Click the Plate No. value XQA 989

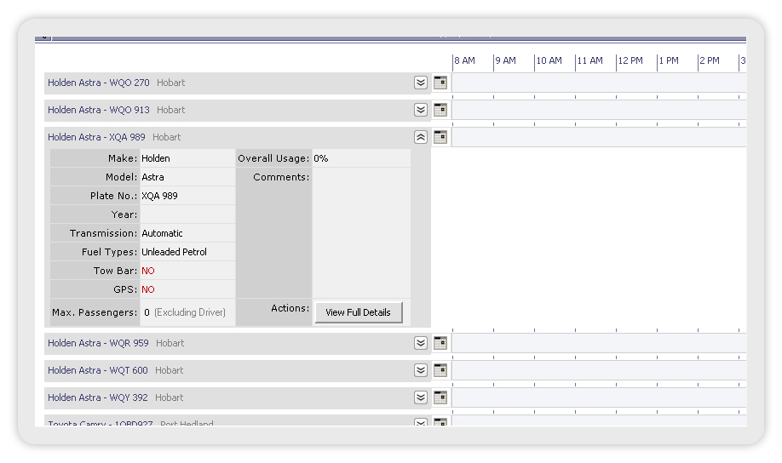[159, 196]
